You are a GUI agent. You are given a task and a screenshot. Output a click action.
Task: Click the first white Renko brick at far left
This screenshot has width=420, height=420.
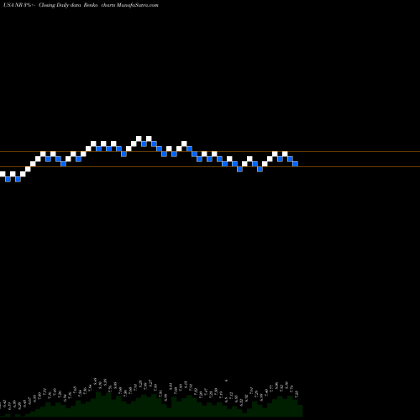(x=3, y=174)
